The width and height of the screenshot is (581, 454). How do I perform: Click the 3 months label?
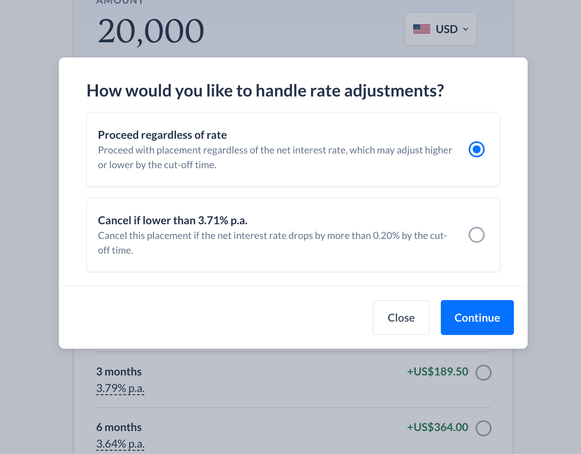click(x=119, y=372)
